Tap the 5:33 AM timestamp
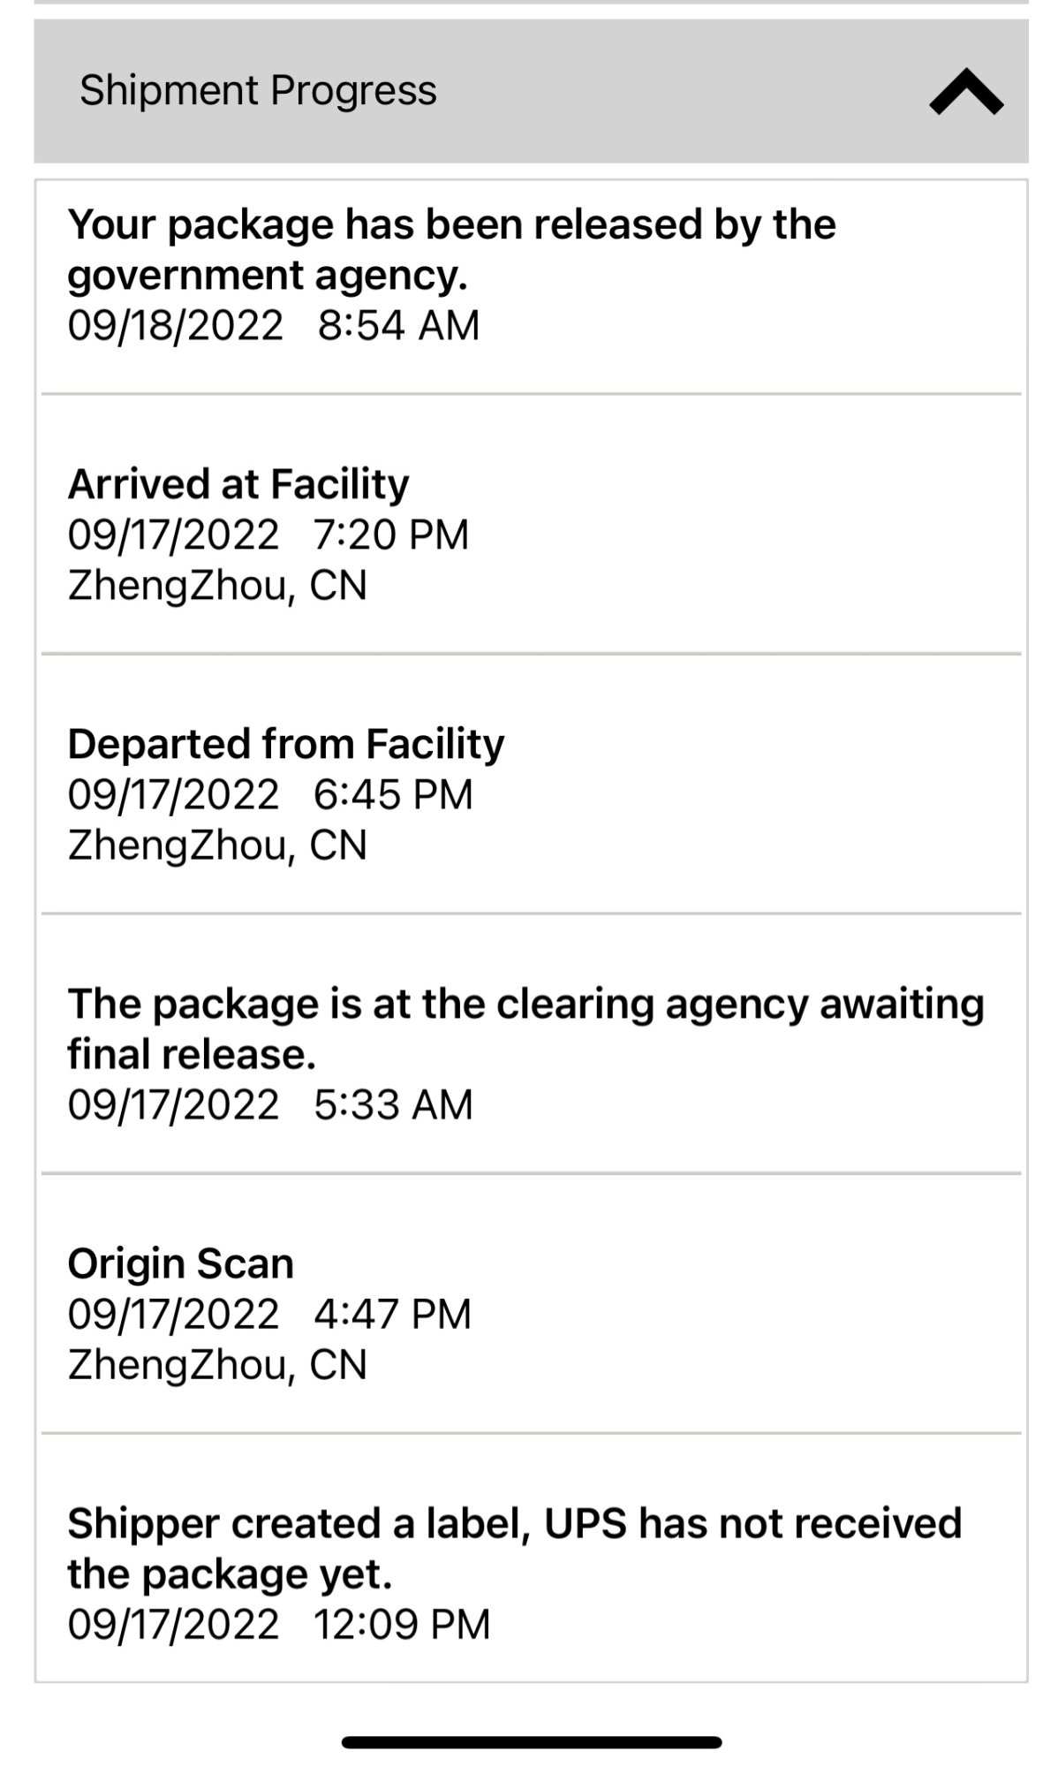This screenshot has height=1767, width=1043. (393, 1104)
